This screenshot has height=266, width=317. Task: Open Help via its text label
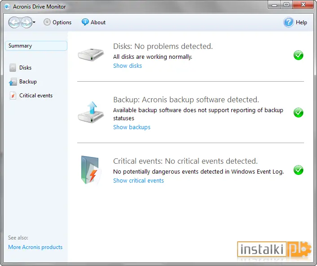[301, 22]
